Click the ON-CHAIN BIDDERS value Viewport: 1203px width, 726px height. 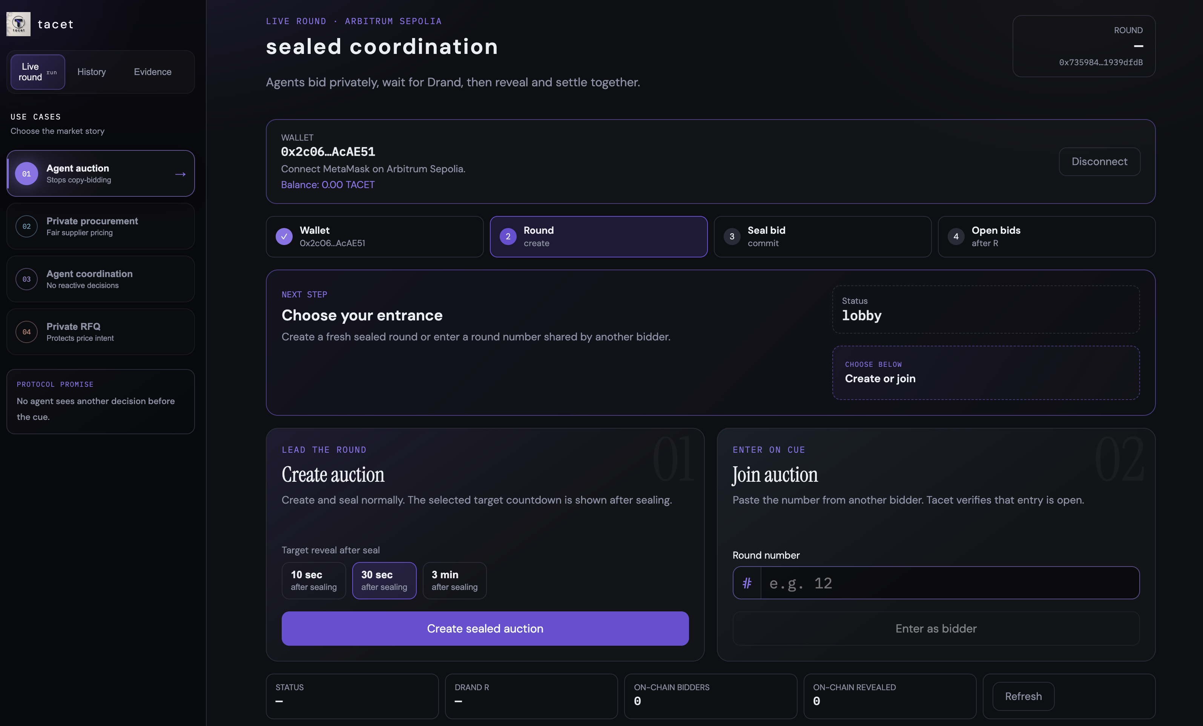click(x=637, y=701)
